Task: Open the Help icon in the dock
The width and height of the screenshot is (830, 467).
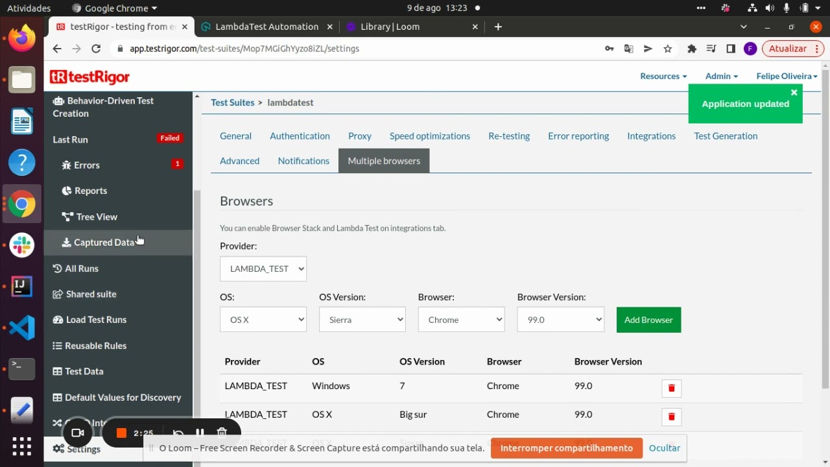Action: [x=21, y=162]
